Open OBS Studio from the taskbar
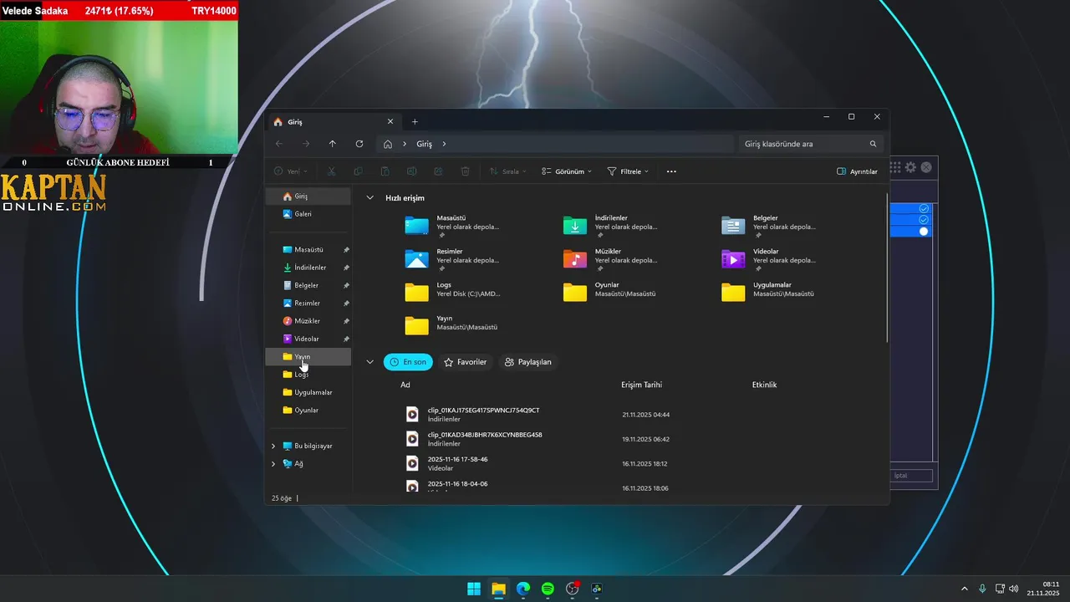Viewport: 1070px width, 602px height. click(573, 589)
